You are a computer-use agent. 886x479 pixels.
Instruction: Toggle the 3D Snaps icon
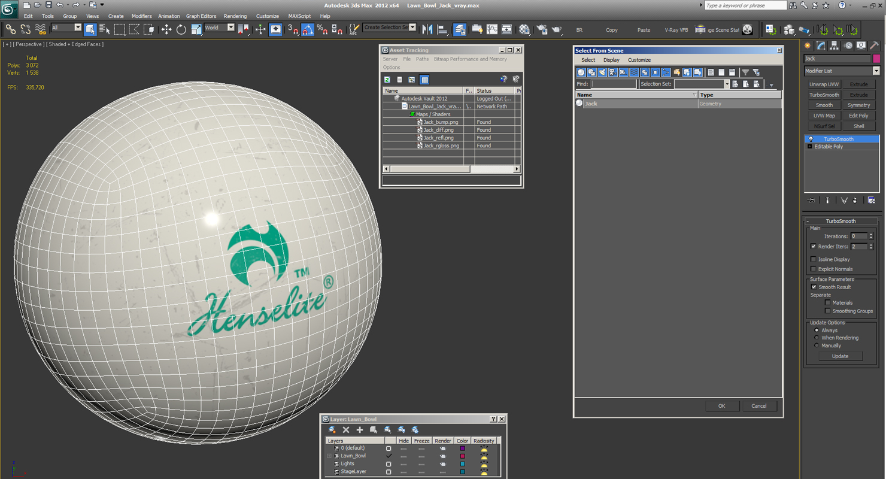tap(293, 29)
